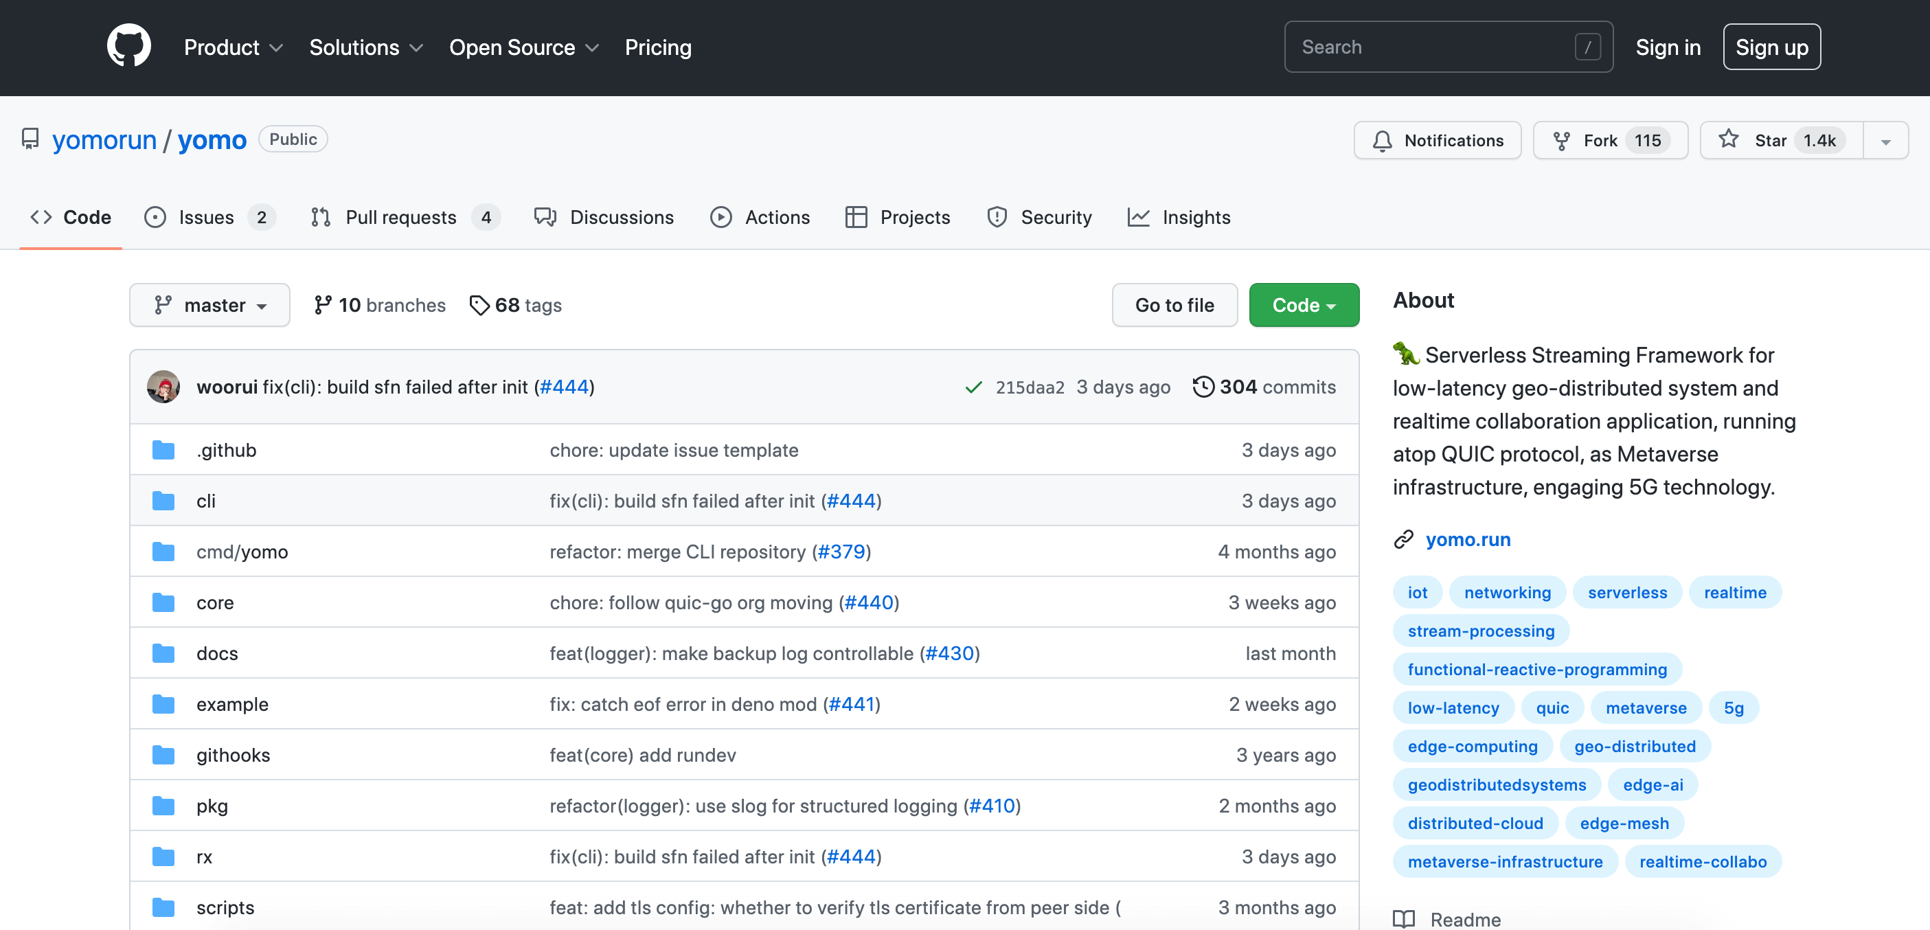Click the Go to file button

tap(1174, 305)
